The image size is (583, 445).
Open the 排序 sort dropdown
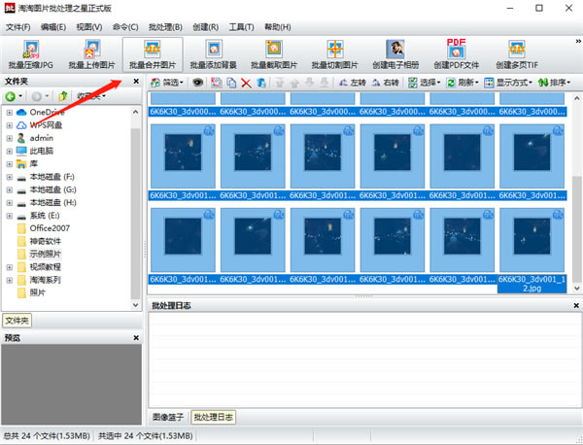555,83
